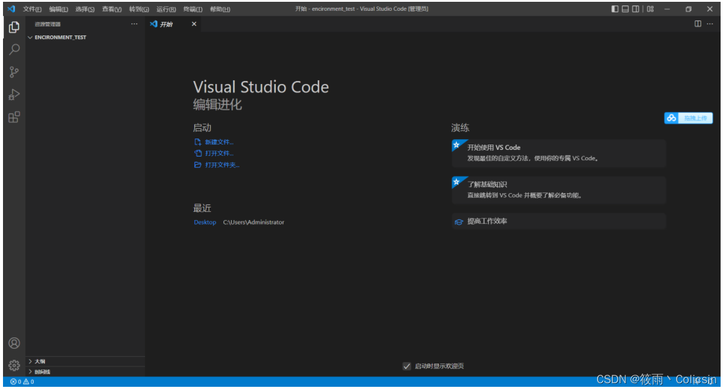Viewport: 726px width, 391px height.
Task: Toggle the primary sidebar visibility
Action: (x=615, y=9)
